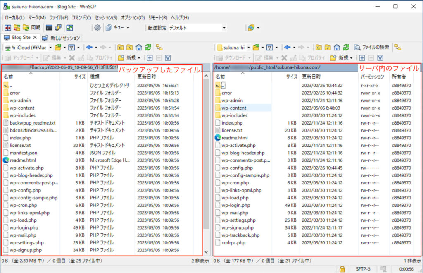Click the Synchronize (同期) toolbar button
This screenshot has height=273, width=423.
(x=31, y=28)
